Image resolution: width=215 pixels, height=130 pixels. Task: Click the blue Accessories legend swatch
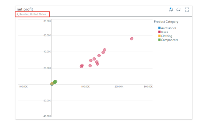pos(159,28)
